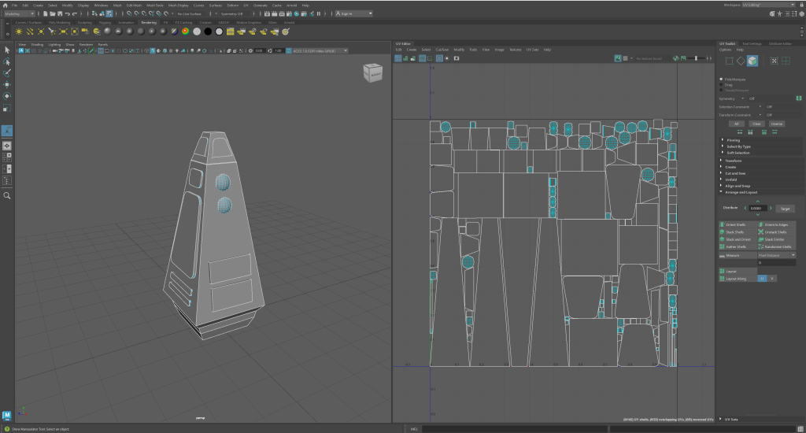Click the black sphere material icon
Screen dimensions: 806x433
(x=208, y=31)
